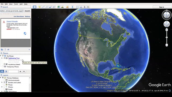Collapse the Primary Database tree node
This screenshot has width=172, height=97.
(1, 78)
